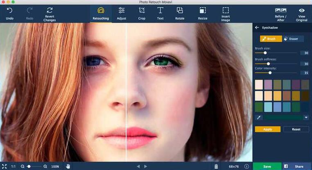Viewport: 312px width, 170px height.
Task: Activate the eyedropper color picker
Action: click(259, 118)
